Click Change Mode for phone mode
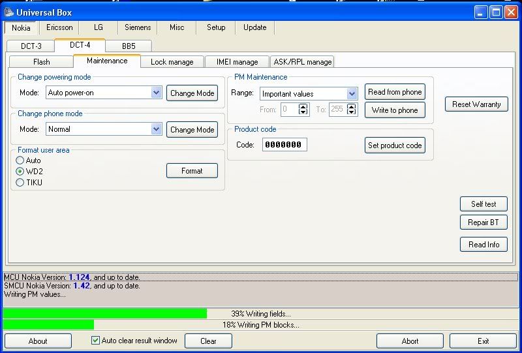Image resolution: width=522 pixels, height=353 pixels. pyautogui.click(x=192, y=130)
